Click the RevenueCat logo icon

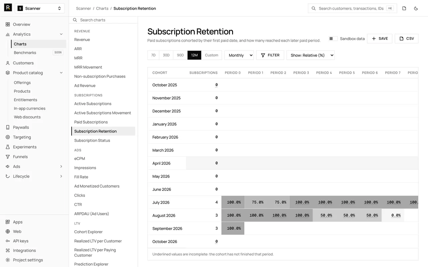(8, 8)
